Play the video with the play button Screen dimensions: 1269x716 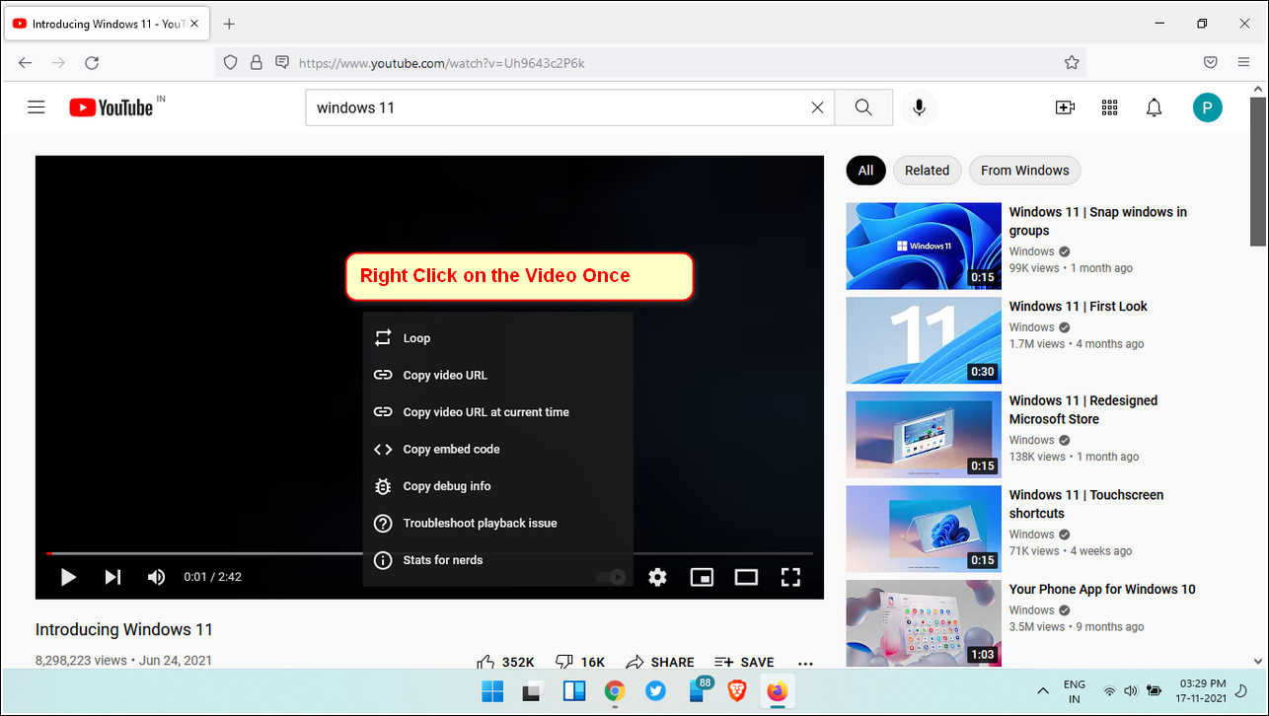tap(68, 577)
